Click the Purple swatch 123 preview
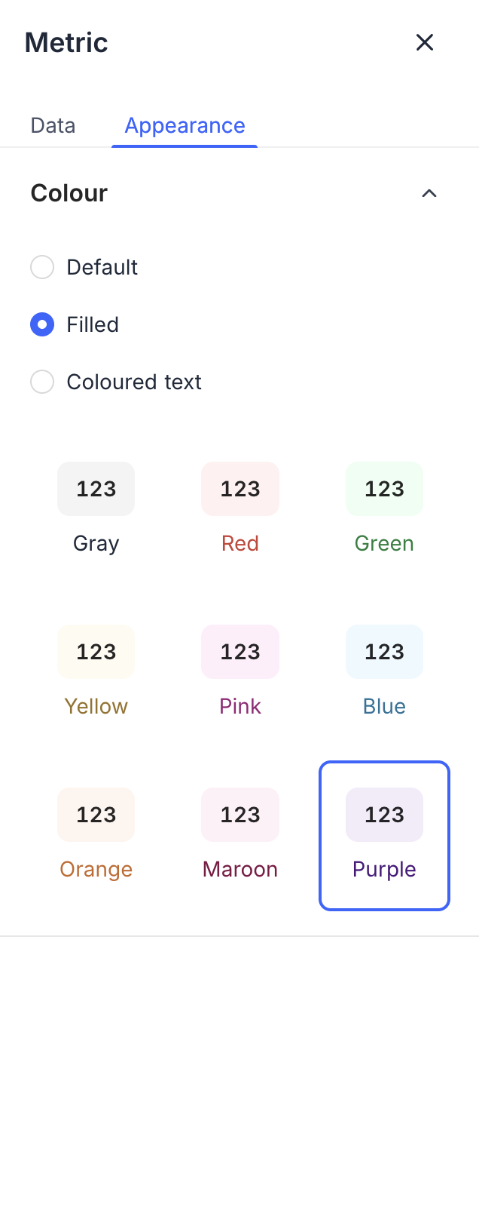 click(x=384, y=815)
